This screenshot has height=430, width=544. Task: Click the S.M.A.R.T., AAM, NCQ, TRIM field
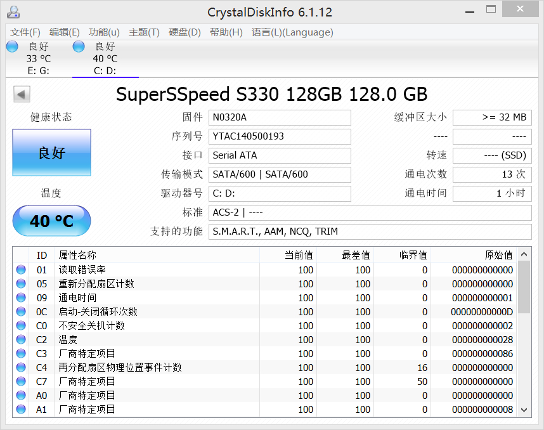coord(370,231)
